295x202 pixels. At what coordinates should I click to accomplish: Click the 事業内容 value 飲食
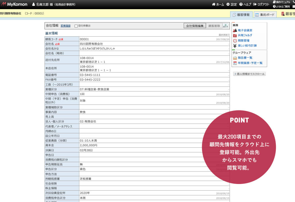pyautogui.click(x=83, y=112)
